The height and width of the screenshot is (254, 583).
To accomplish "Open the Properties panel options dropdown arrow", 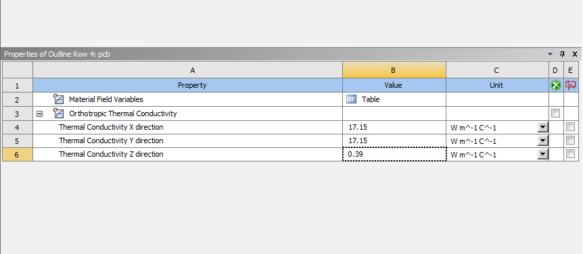I will point(551,54).
